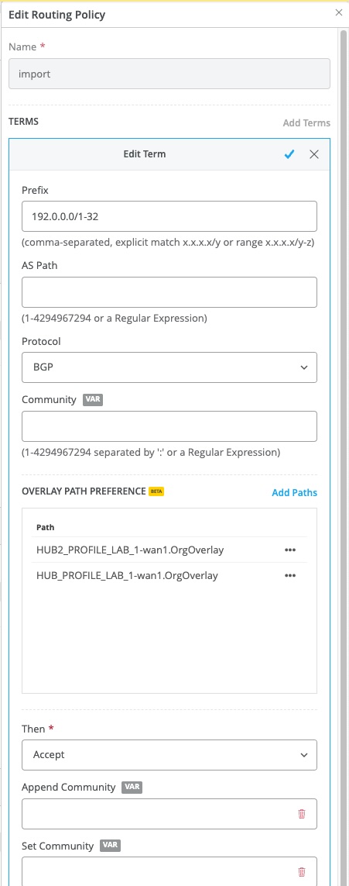
Task: Click into the Community input field
Action: [169, 426]
